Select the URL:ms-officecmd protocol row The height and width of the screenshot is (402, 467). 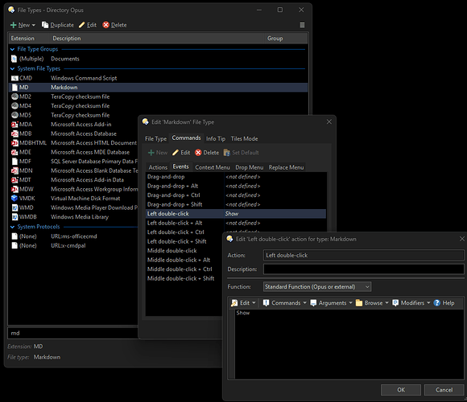pyautogui.click(x=74, y=236)
